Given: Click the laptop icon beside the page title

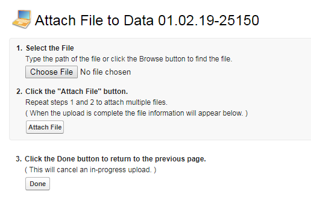Looking at the screenshot, I should pyautogui.click(x=22, y=19).
